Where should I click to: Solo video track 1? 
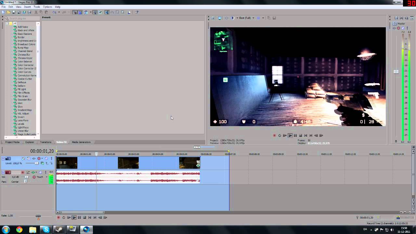click(x=51, y=158)
